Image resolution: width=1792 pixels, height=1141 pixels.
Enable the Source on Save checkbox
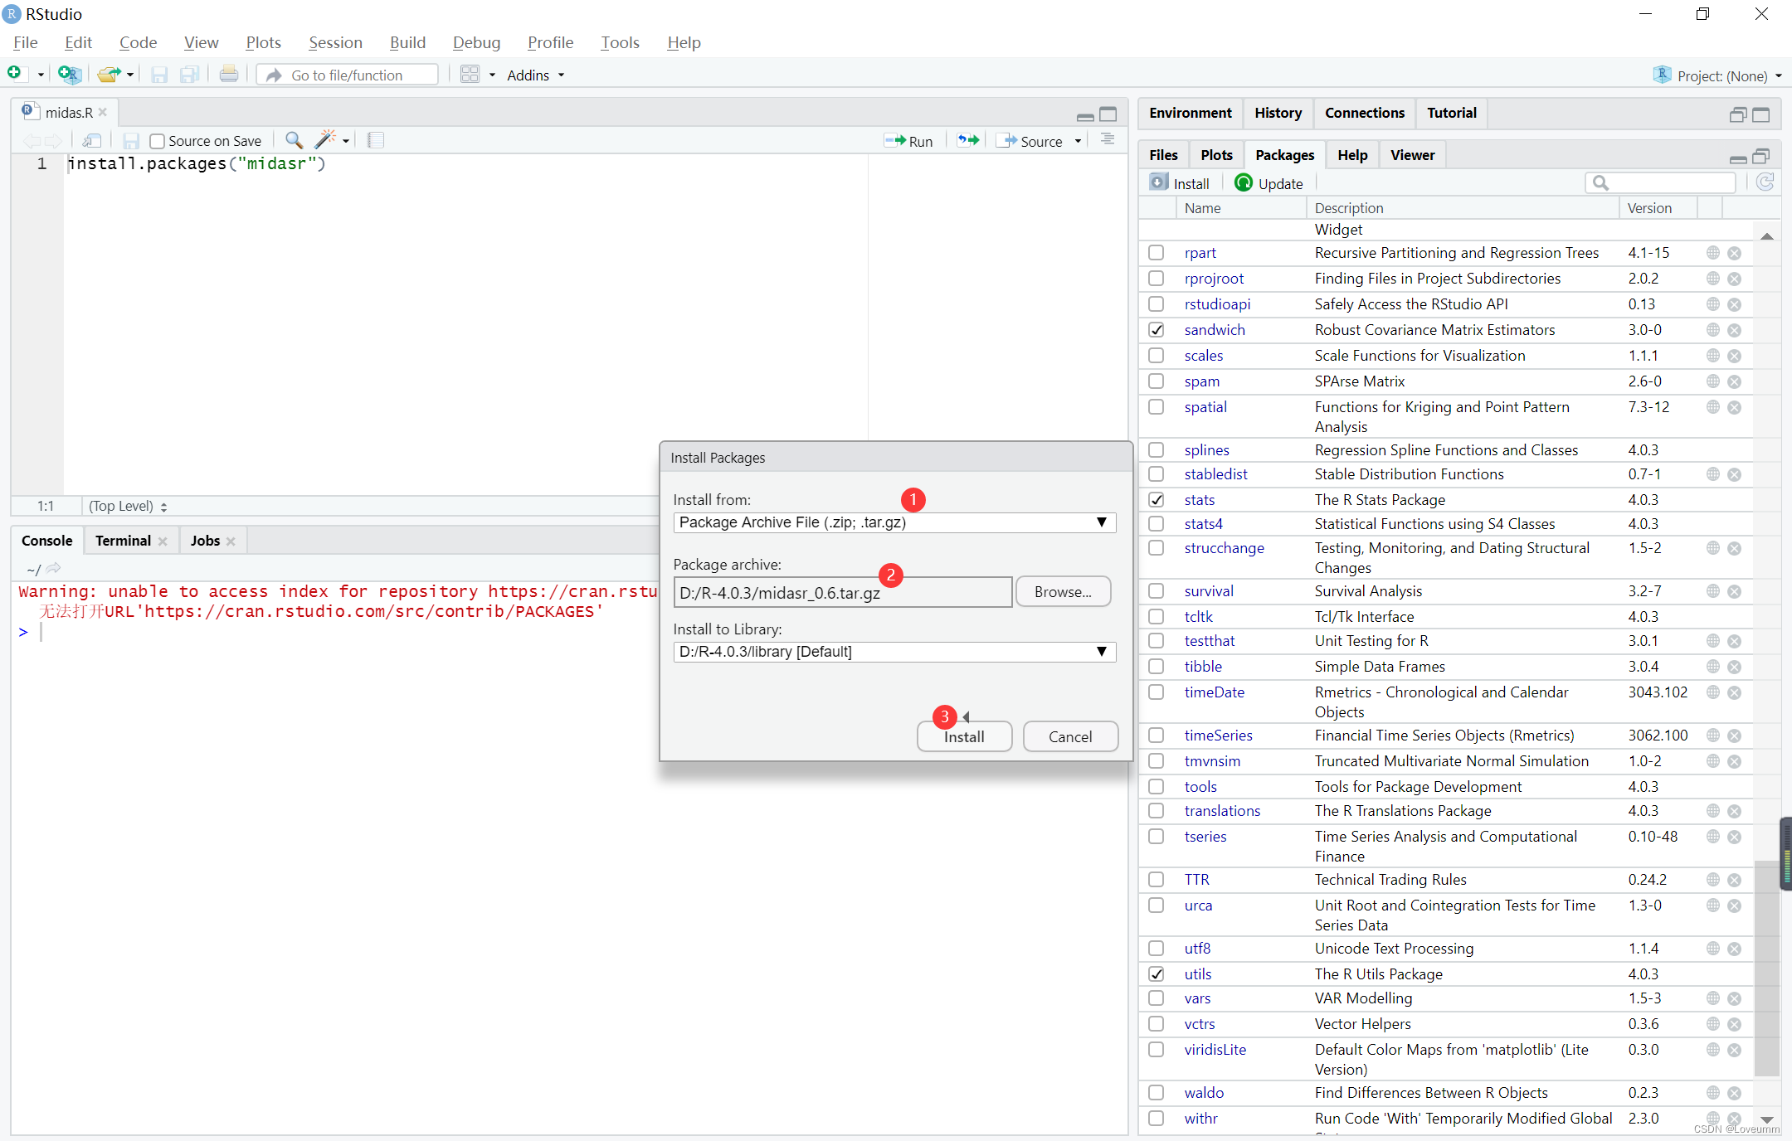click(x=157, y=141)
